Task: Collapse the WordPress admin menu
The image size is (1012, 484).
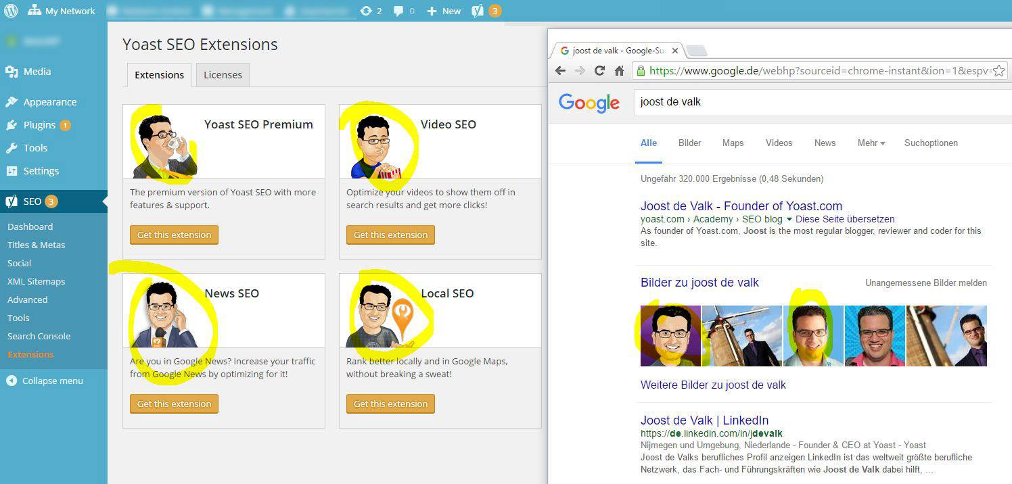Action: tap(45, 381)
